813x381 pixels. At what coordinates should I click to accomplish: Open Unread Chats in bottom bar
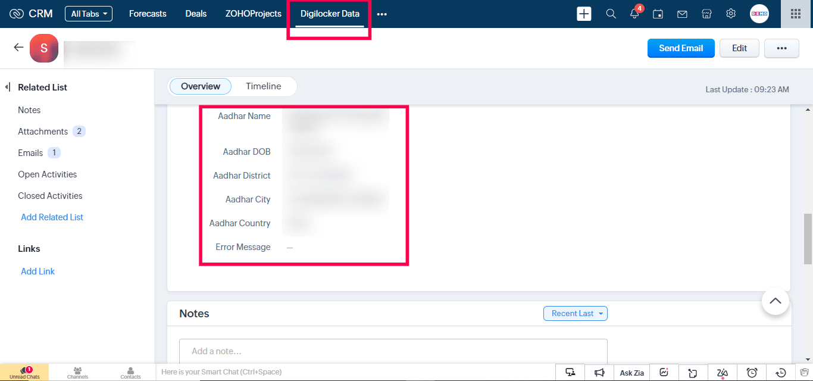coord(24,373)
